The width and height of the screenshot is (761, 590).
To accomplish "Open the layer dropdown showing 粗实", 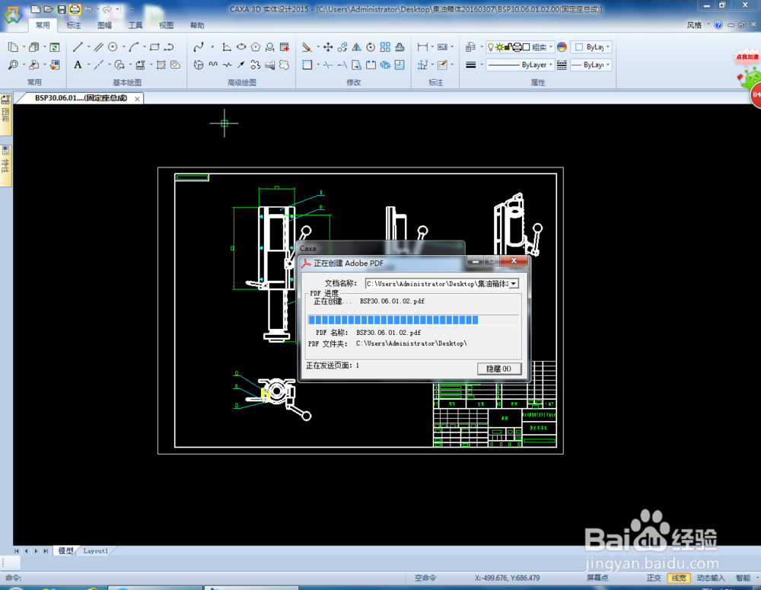I will pyautogui.click(x=521, y=47).
